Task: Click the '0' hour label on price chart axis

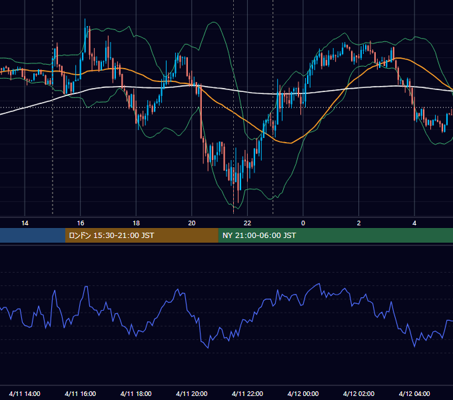Action: click(303, 223)
